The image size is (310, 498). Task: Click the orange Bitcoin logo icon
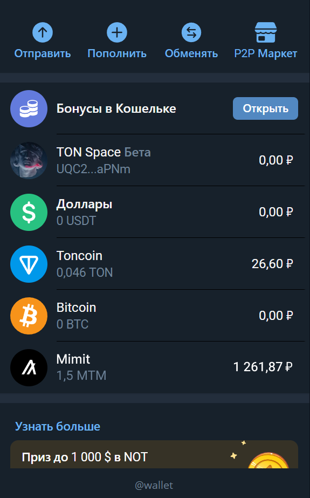tap(29, 316)
